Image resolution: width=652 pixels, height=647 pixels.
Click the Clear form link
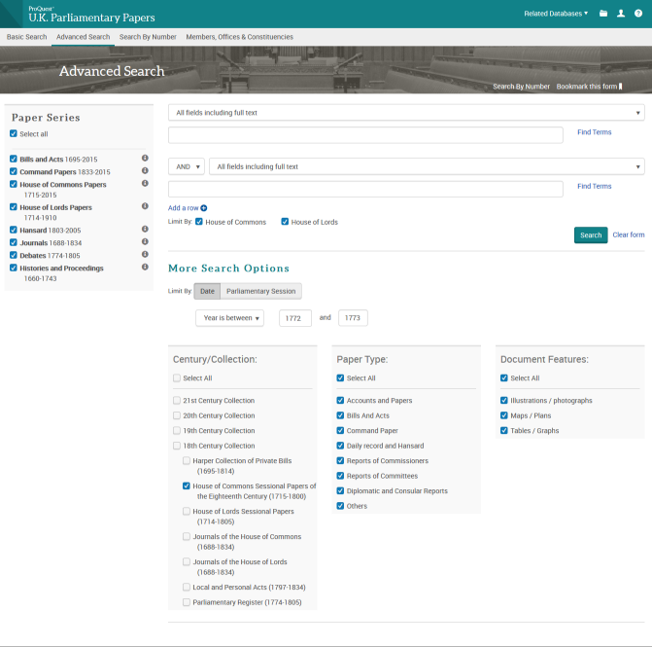(x=629, y=234)
